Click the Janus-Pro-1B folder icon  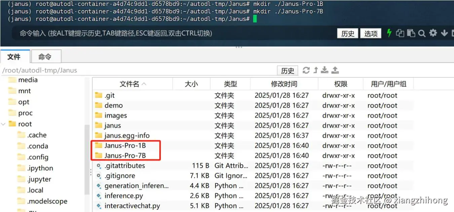(99, 145)
